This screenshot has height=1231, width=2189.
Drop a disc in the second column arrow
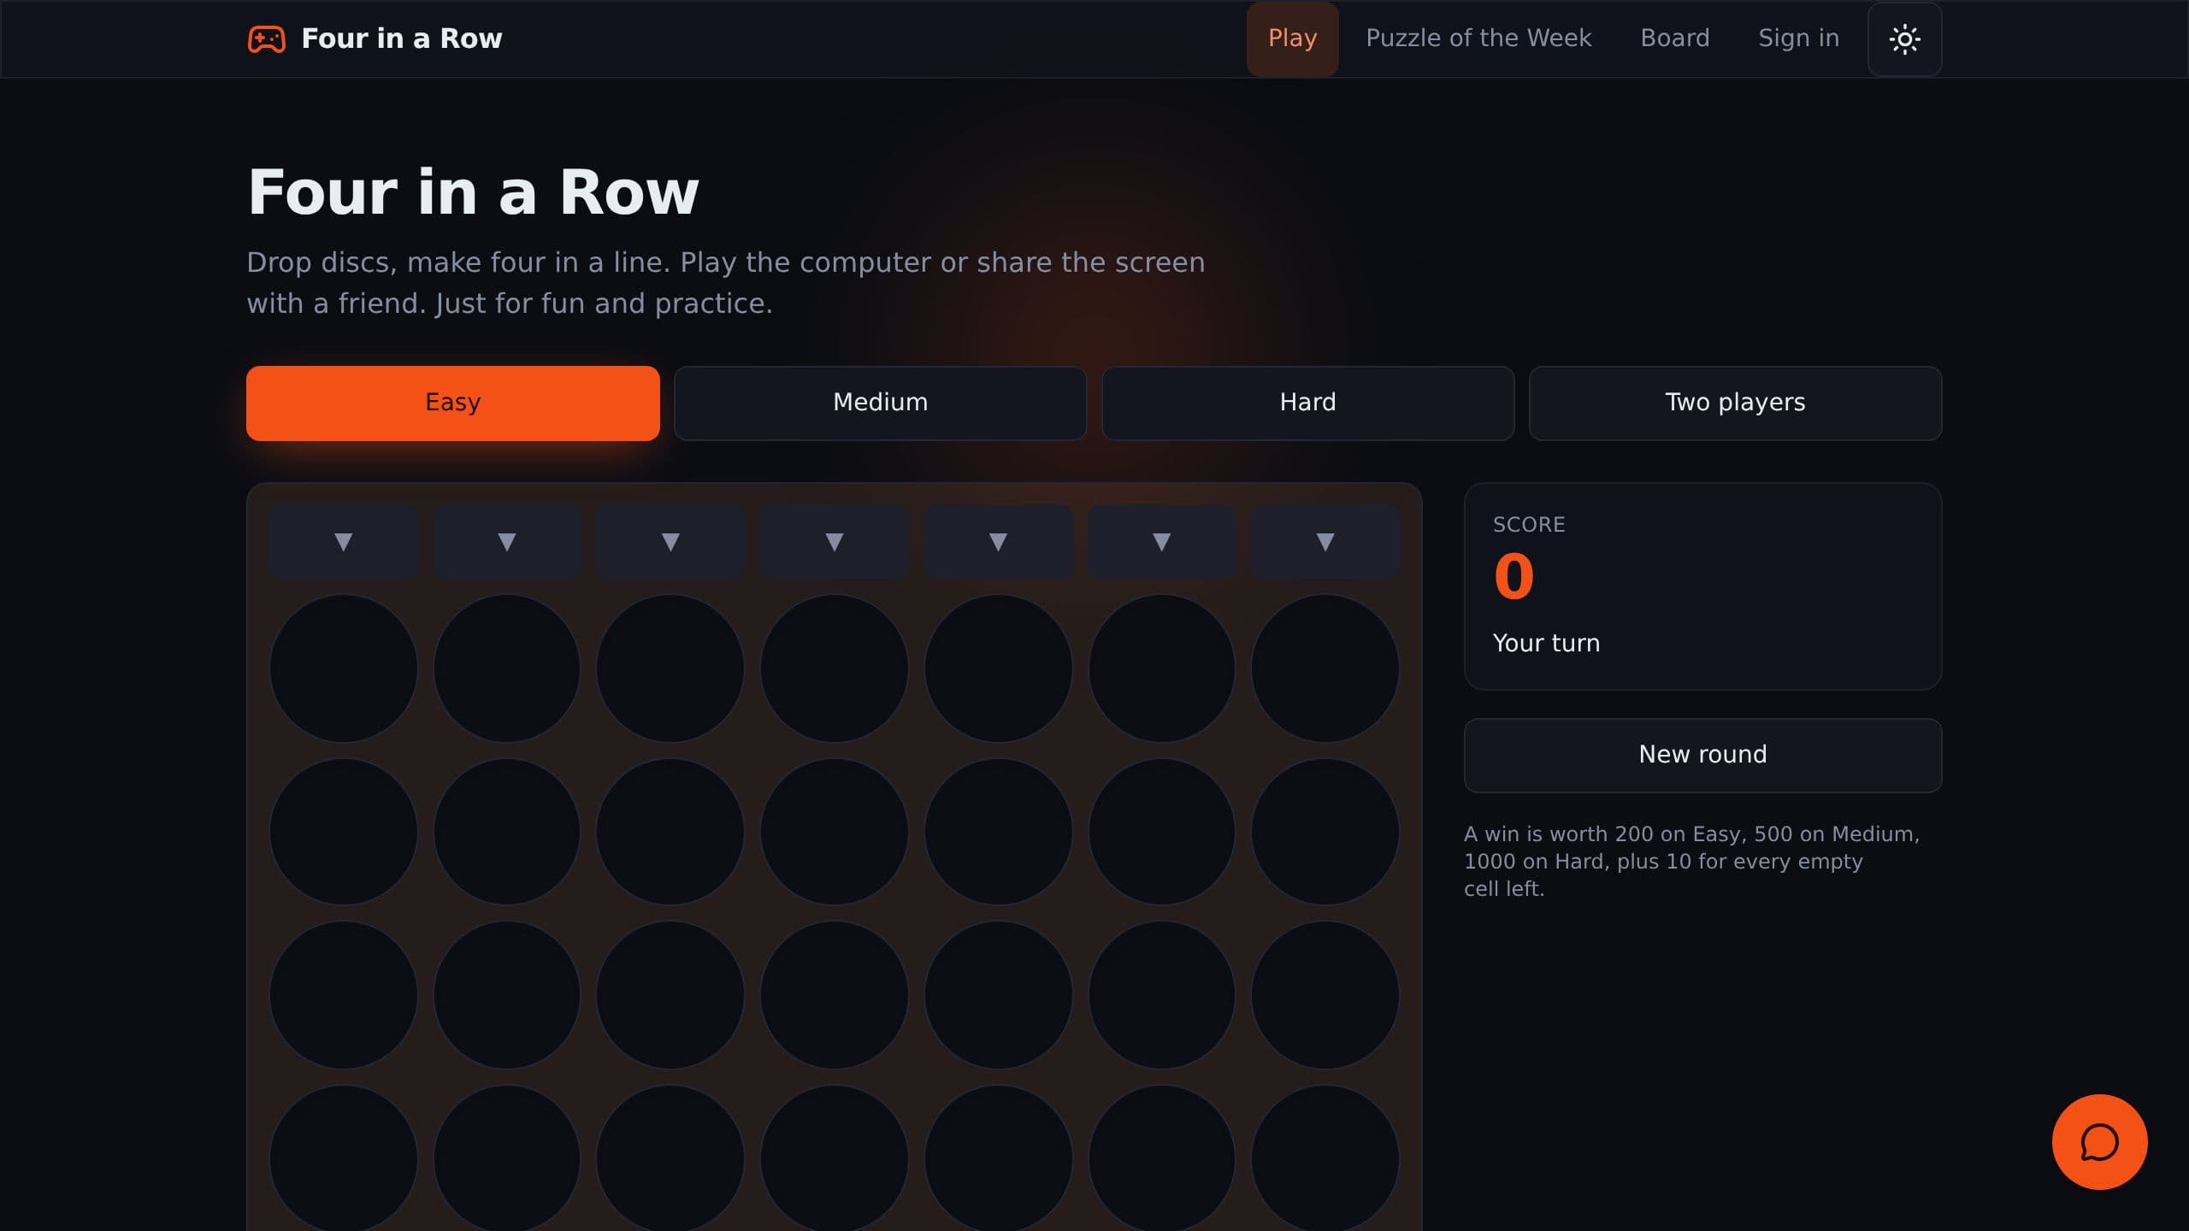pos(507,541)
